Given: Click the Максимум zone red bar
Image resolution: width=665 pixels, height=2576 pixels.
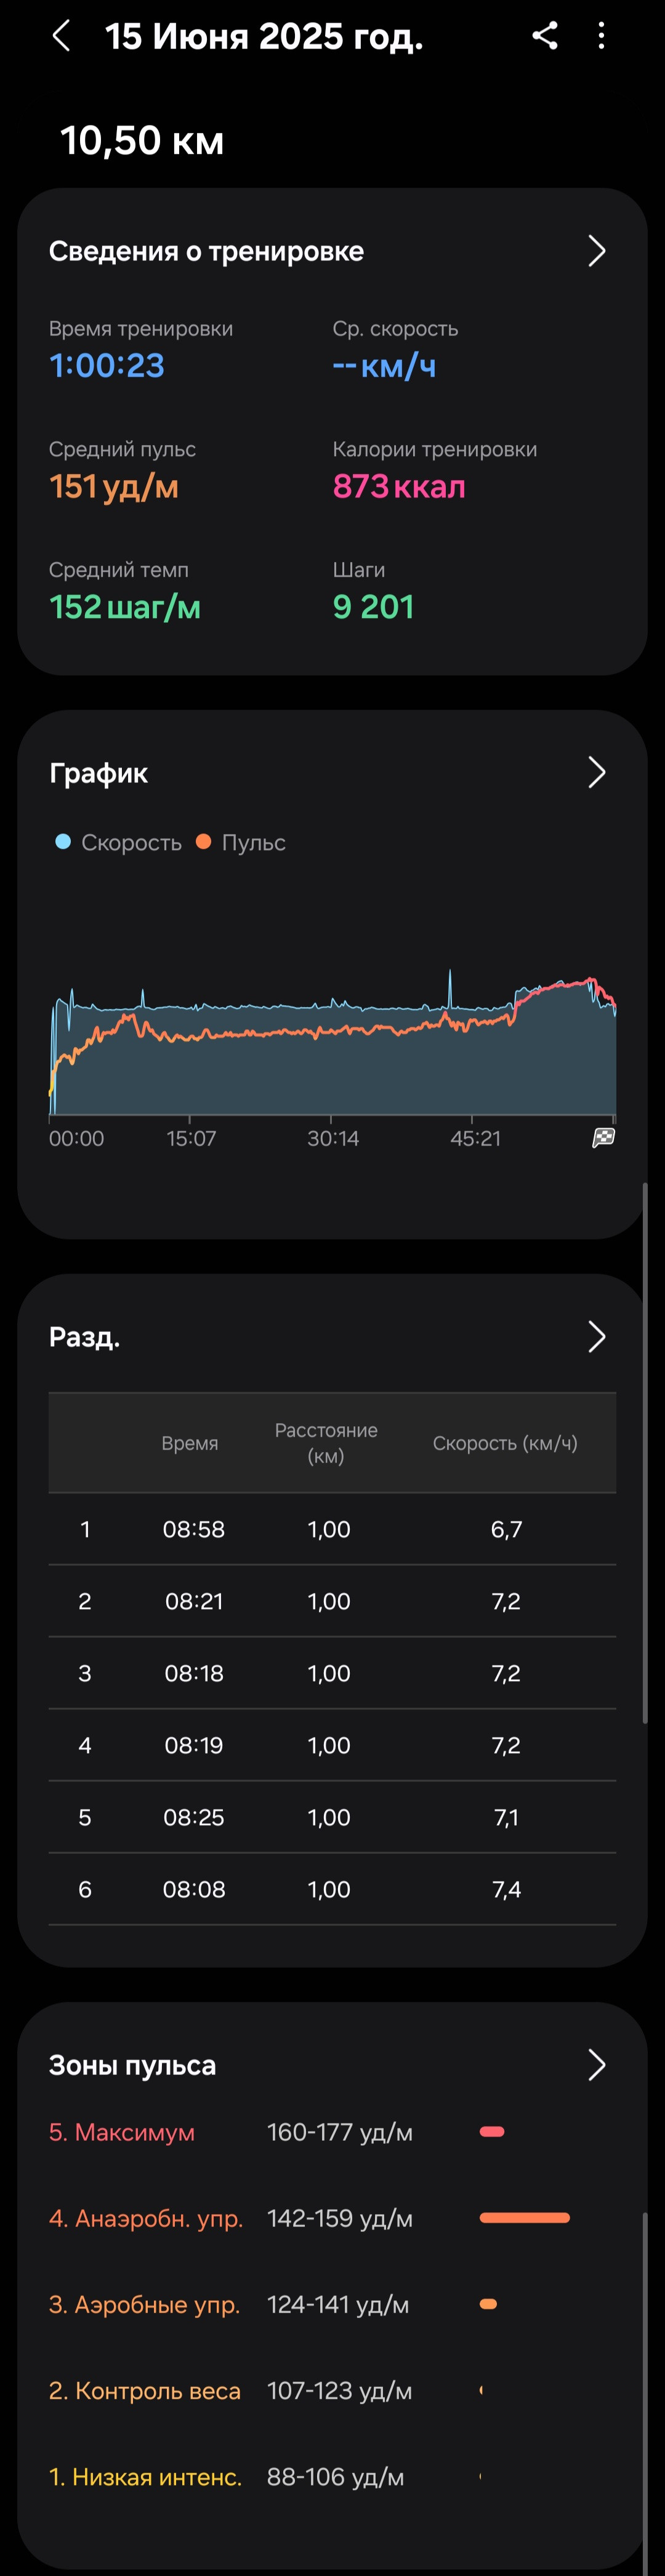Looking at the screenshot, I should [492, 2131].
